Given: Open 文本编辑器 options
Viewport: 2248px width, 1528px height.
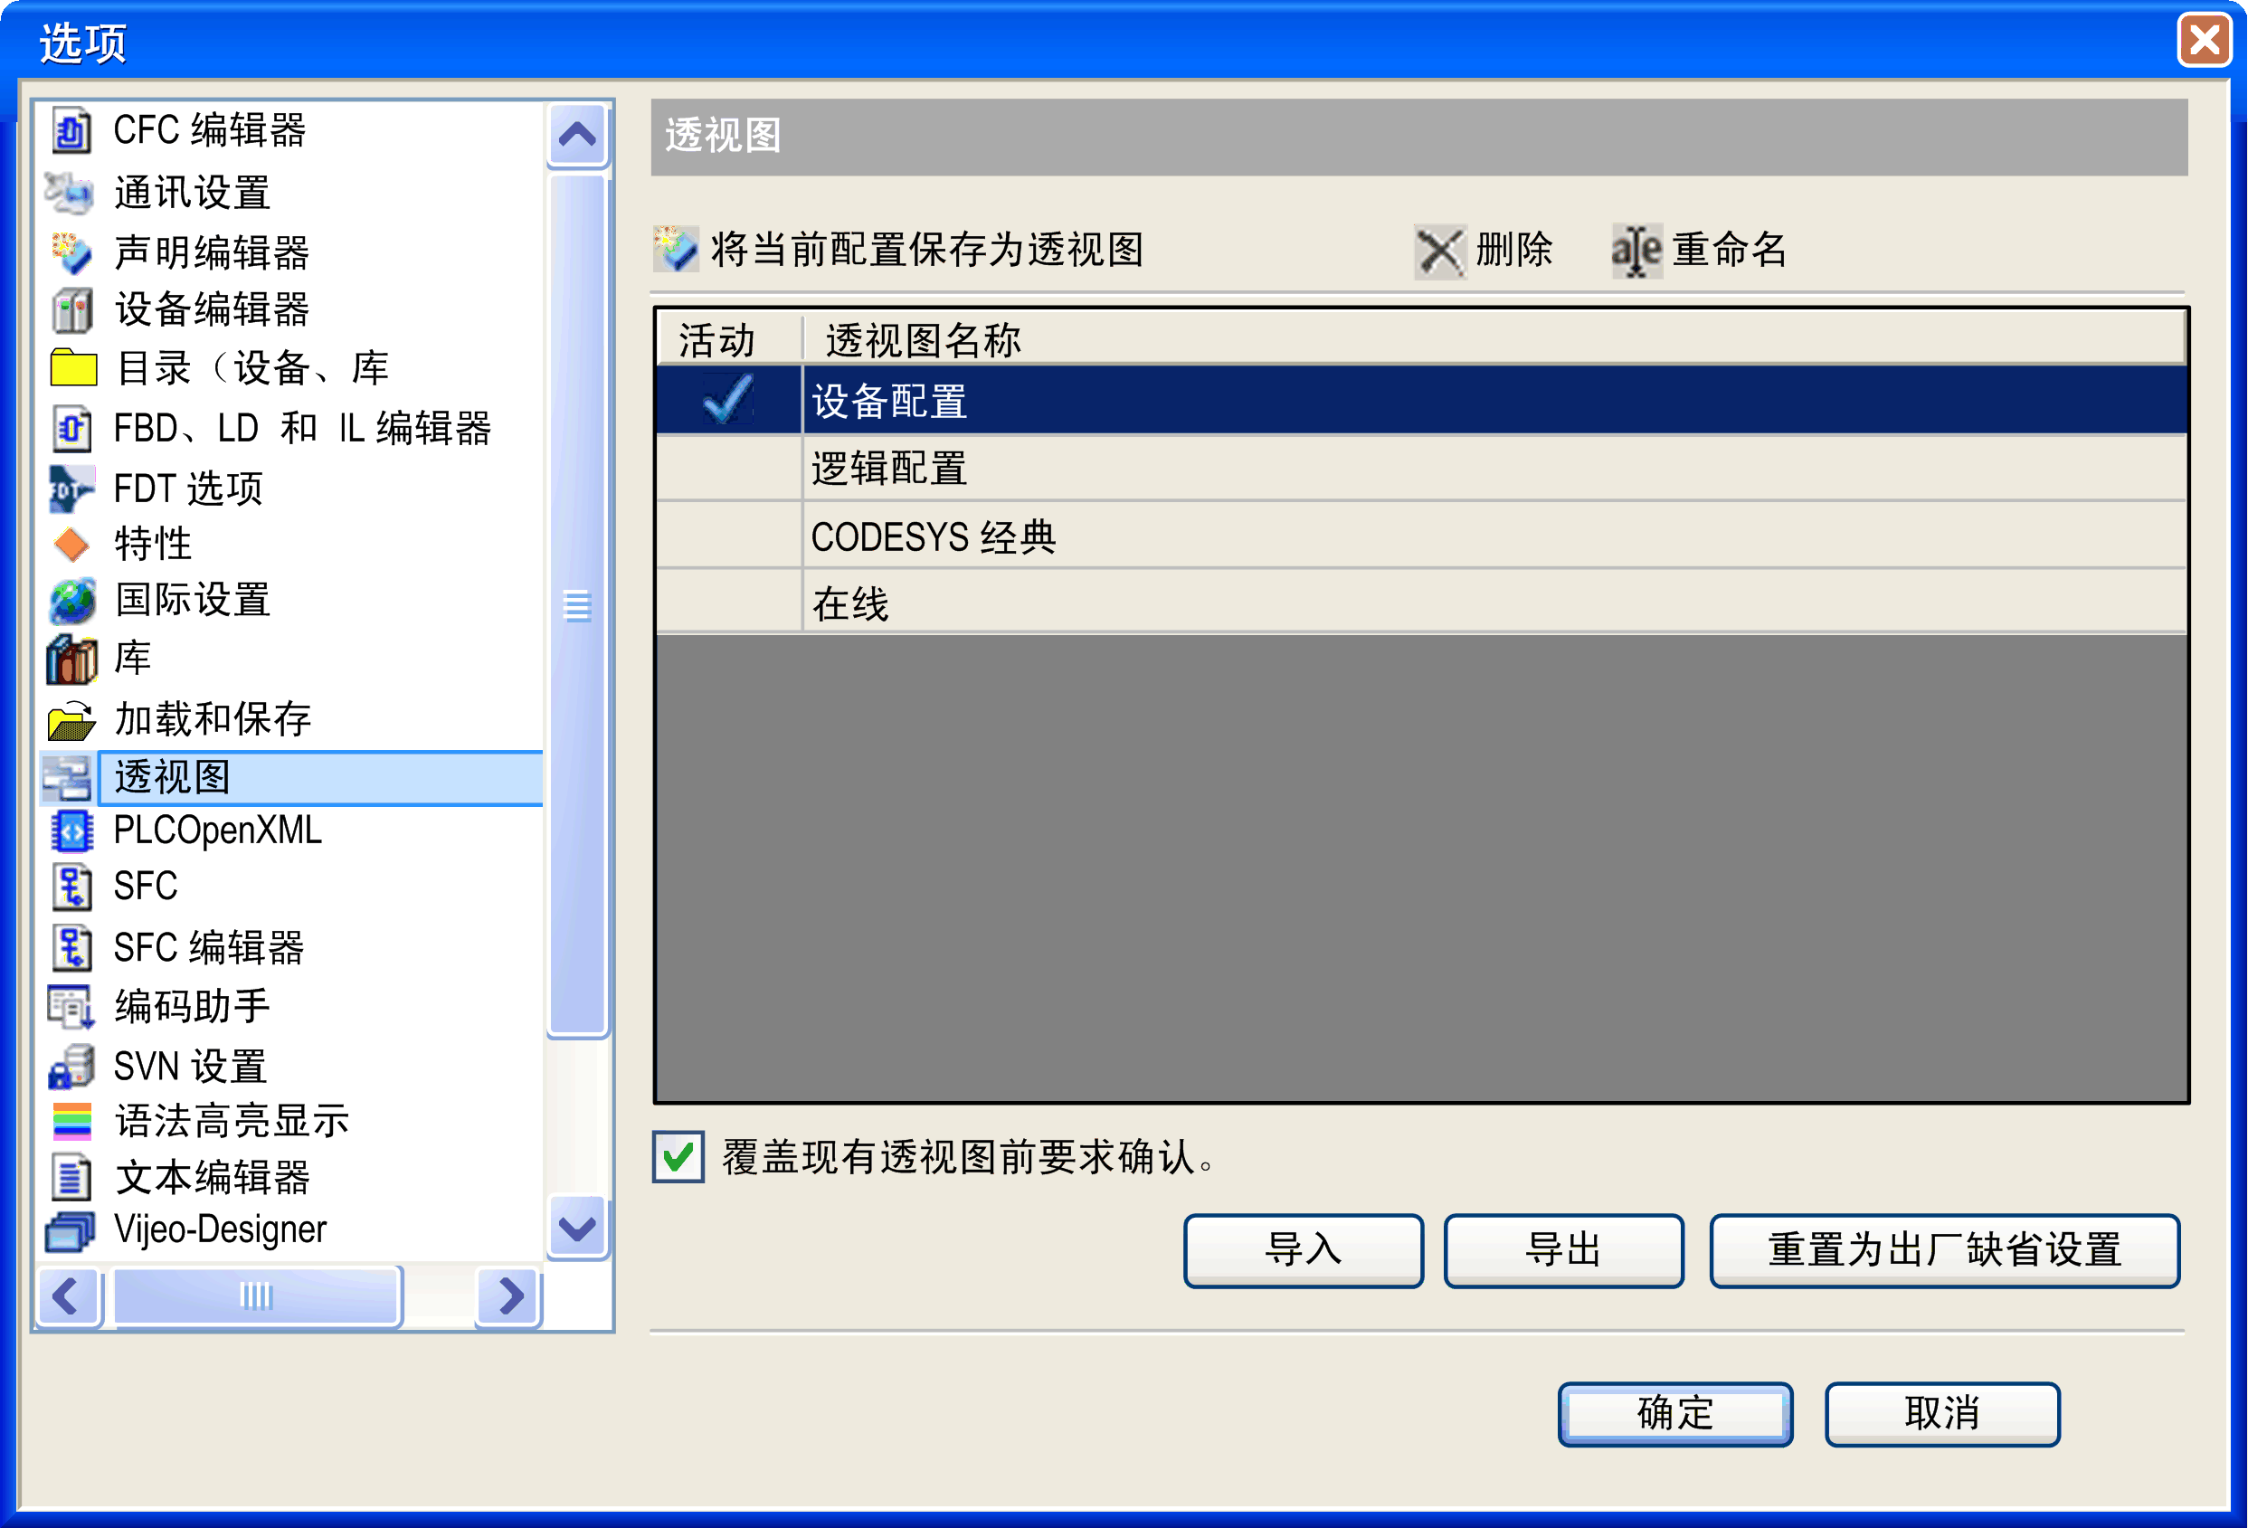Looking at the screenshot, I should click(x=212, y=1178).
